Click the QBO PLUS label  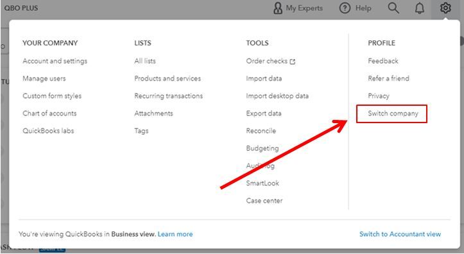click(21, 8)
